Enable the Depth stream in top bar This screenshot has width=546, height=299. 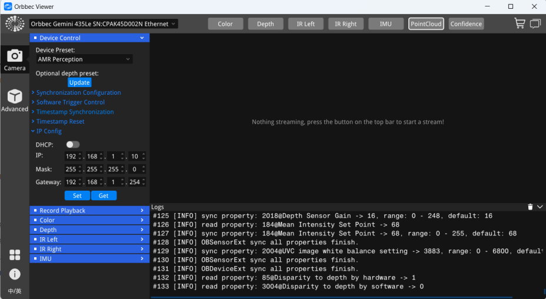pyautogui.click(x=265, y=24)
